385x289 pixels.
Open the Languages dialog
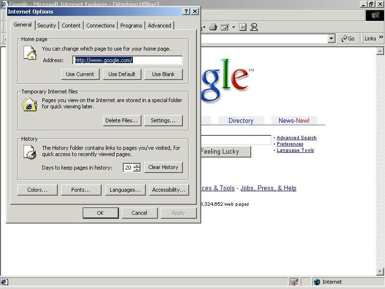125,190
